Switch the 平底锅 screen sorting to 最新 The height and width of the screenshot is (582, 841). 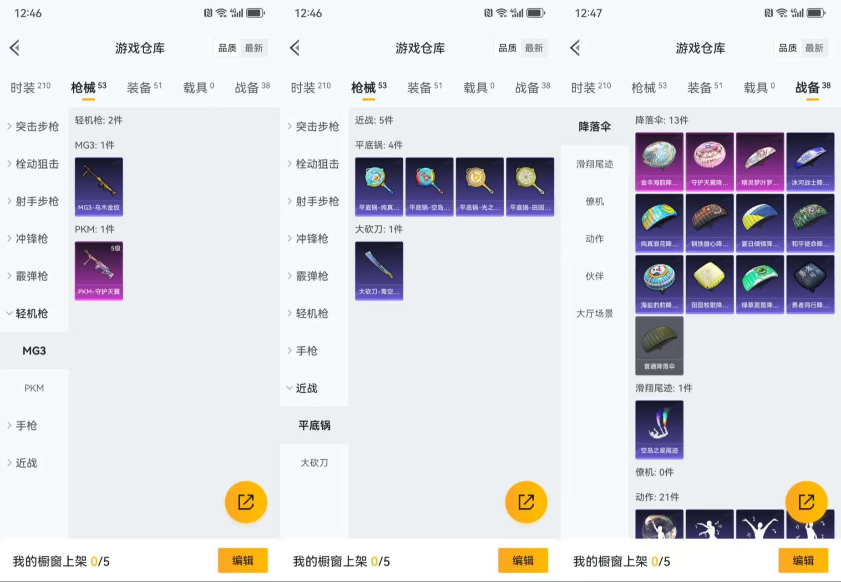click(534, 48)
